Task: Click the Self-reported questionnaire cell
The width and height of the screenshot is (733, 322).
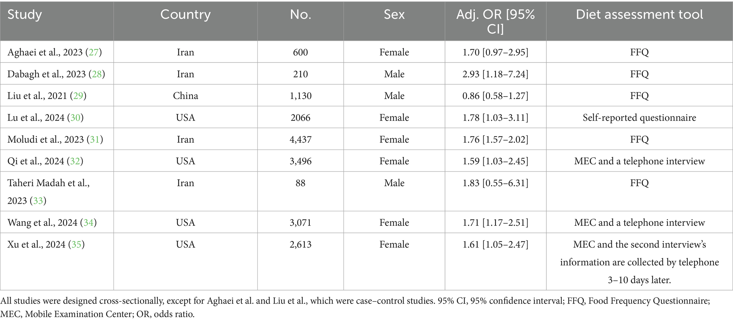Action: coord(639,118)
